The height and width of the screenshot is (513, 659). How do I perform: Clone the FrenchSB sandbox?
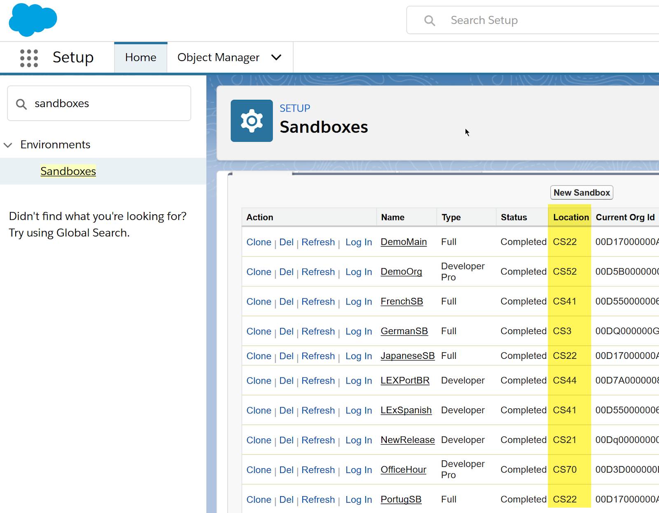point(259,302)
